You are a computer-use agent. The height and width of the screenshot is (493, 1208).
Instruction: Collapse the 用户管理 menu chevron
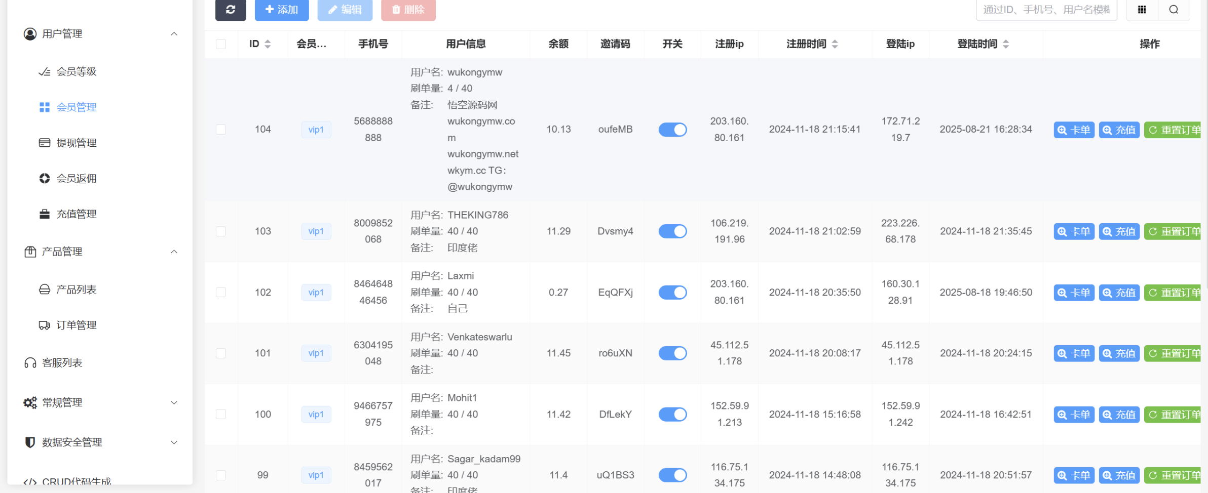coord(174,34)
